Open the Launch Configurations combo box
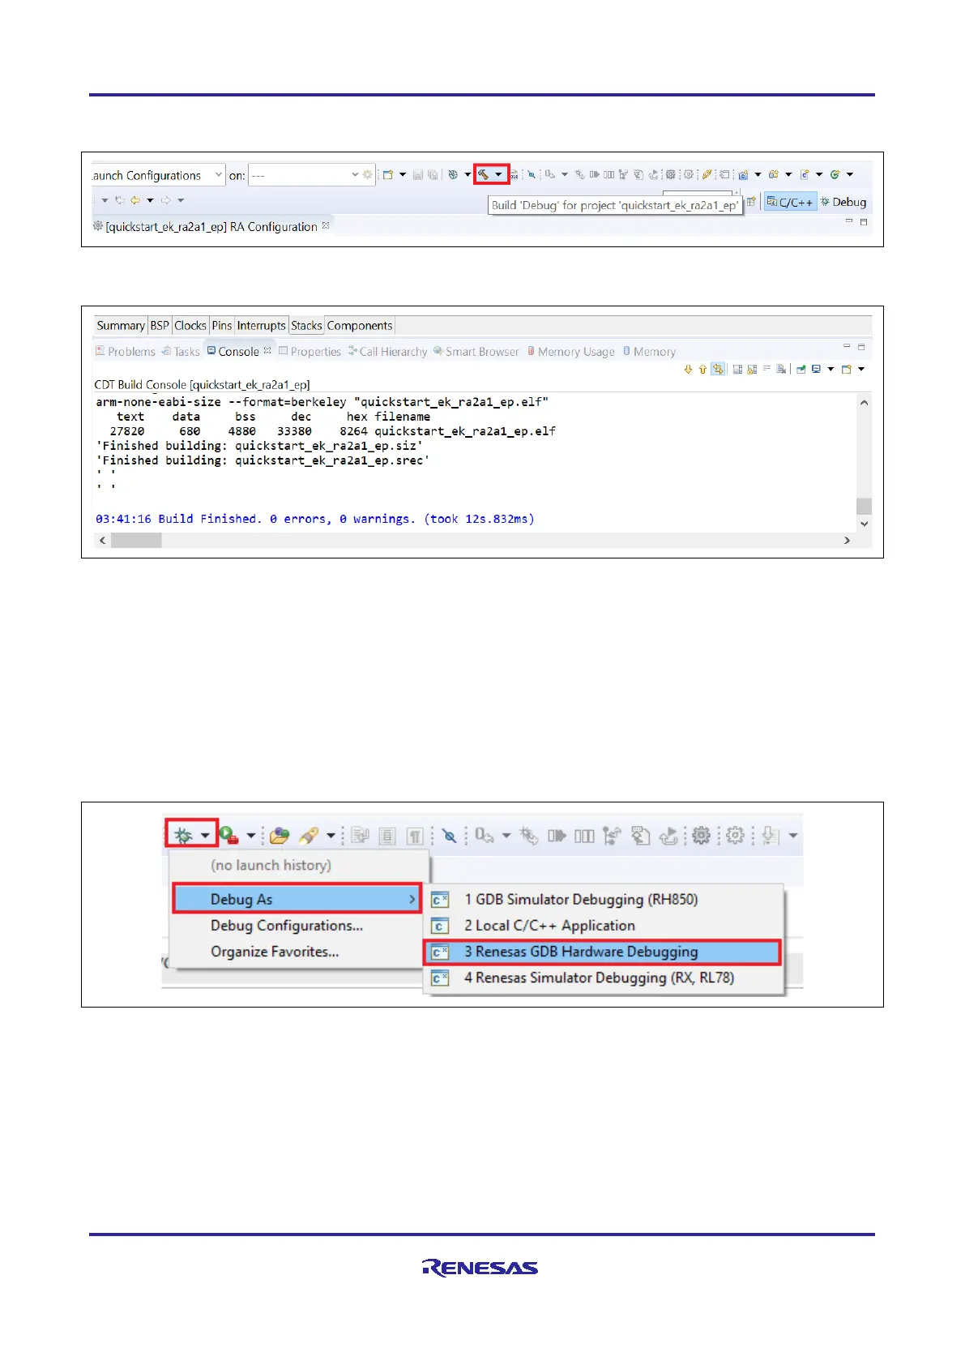 [158, 175]
